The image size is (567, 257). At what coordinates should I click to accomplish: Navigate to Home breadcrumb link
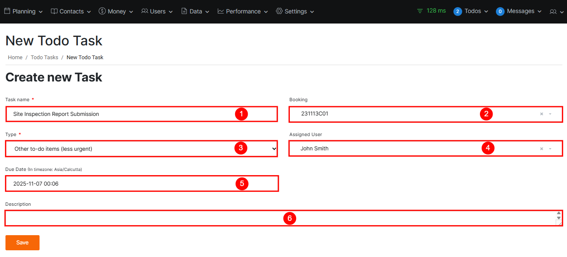[x=15, y=58]
